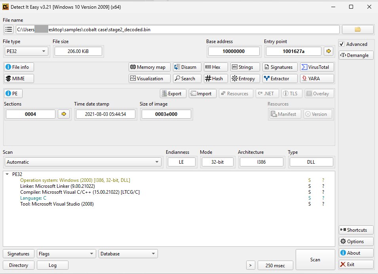This screenshot has width=378, height=274.
Task: Select the Language: C row
Action: [169, 198]
